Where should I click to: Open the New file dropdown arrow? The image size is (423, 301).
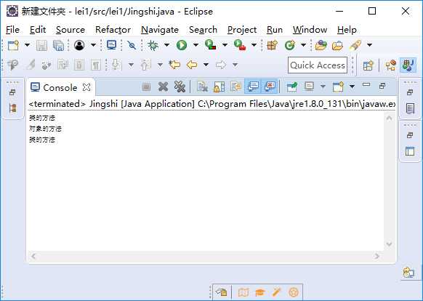click(27, 45)
